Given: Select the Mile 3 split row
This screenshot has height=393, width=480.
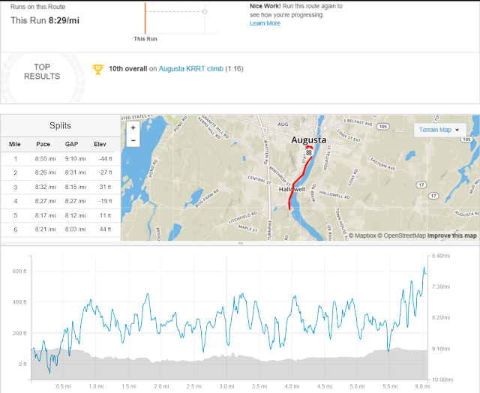Looking at the screenshot, I should point(60,186).
